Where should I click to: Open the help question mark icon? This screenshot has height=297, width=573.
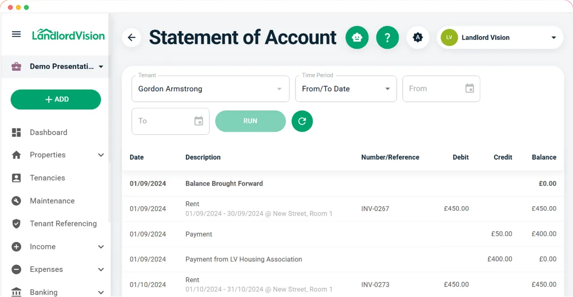[387, 38]
